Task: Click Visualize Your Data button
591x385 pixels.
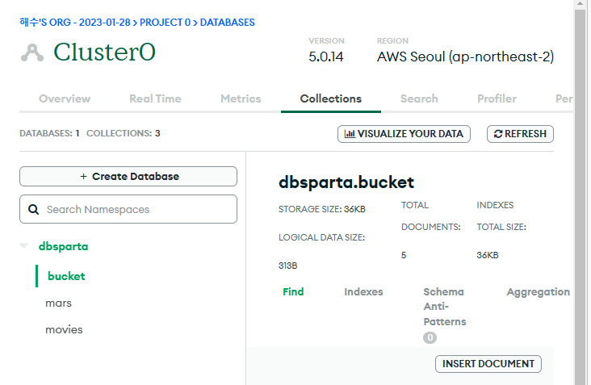Action: 404,134
